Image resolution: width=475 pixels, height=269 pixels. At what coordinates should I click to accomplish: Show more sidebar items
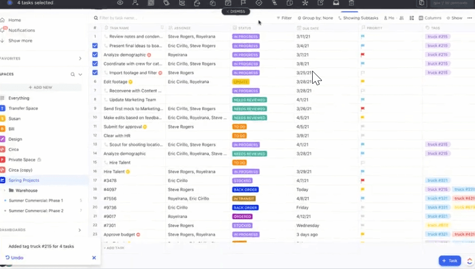[x=20, y=41]
